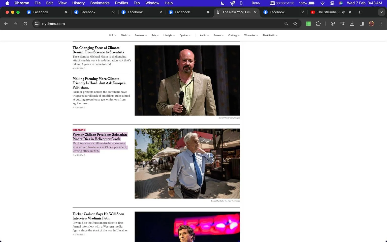
Task: Open the Chrome Downloads tray
Action: 352,24
